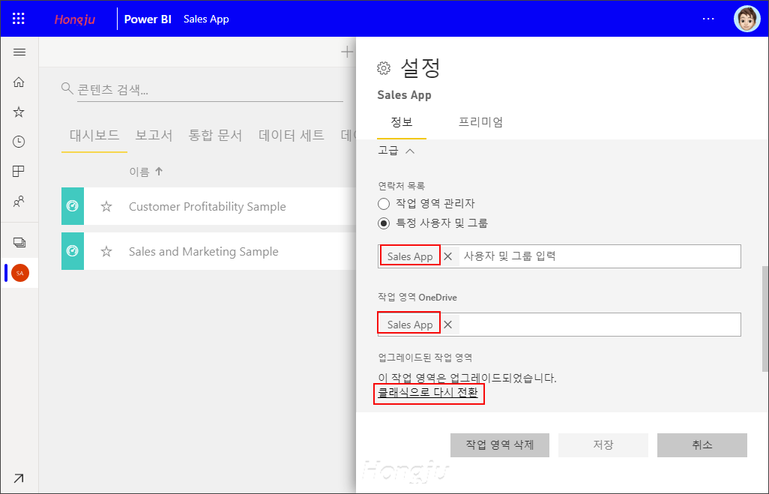This screenshot has width=769, height=494.
Task: Click Sales and Marketing Sample dashboard icon
Action: coord(73,251)
